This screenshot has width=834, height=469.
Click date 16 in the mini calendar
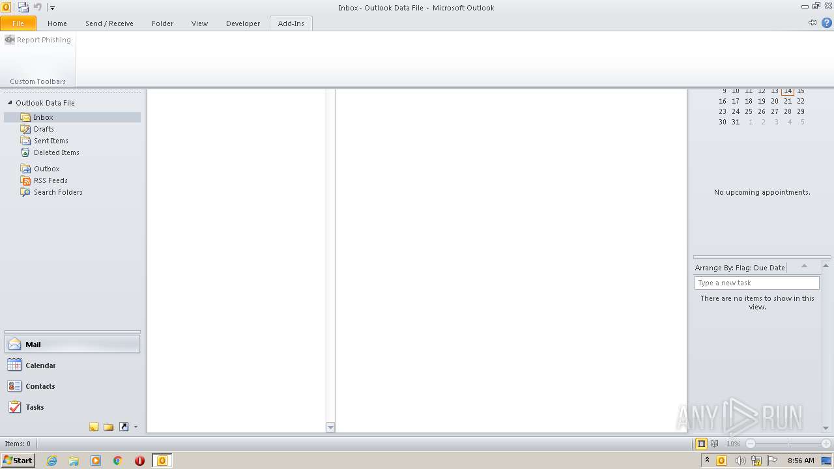(x=723, y=101)
